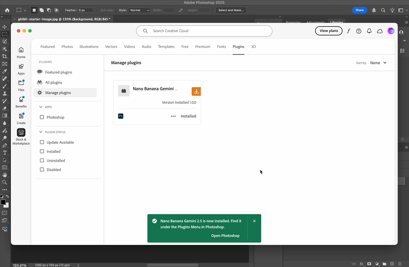This screenshot has width=409, height=267.
Task: Open the Sort by Name dropdown
Action: click(x=378, y=63)
